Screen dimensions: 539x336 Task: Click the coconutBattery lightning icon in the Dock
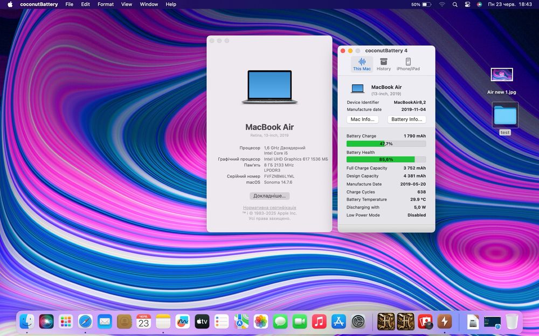tap(445, 321)
